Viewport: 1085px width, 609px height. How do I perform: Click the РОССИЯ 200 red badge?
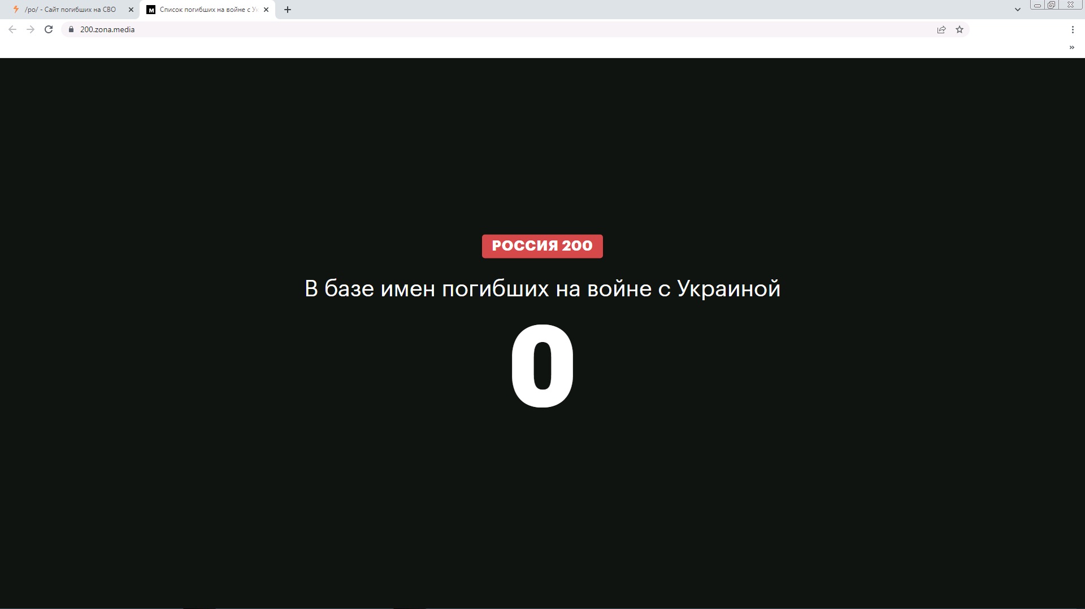pyautogui.click(x=542, y=246)
